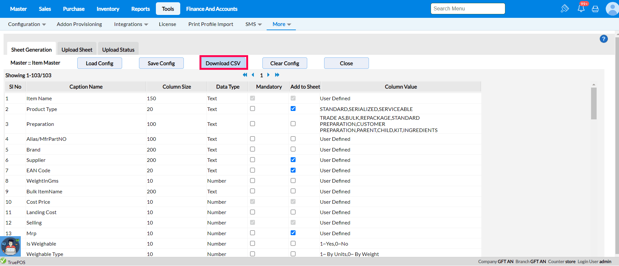Click the printer icon in header

(x=595, y=9)
